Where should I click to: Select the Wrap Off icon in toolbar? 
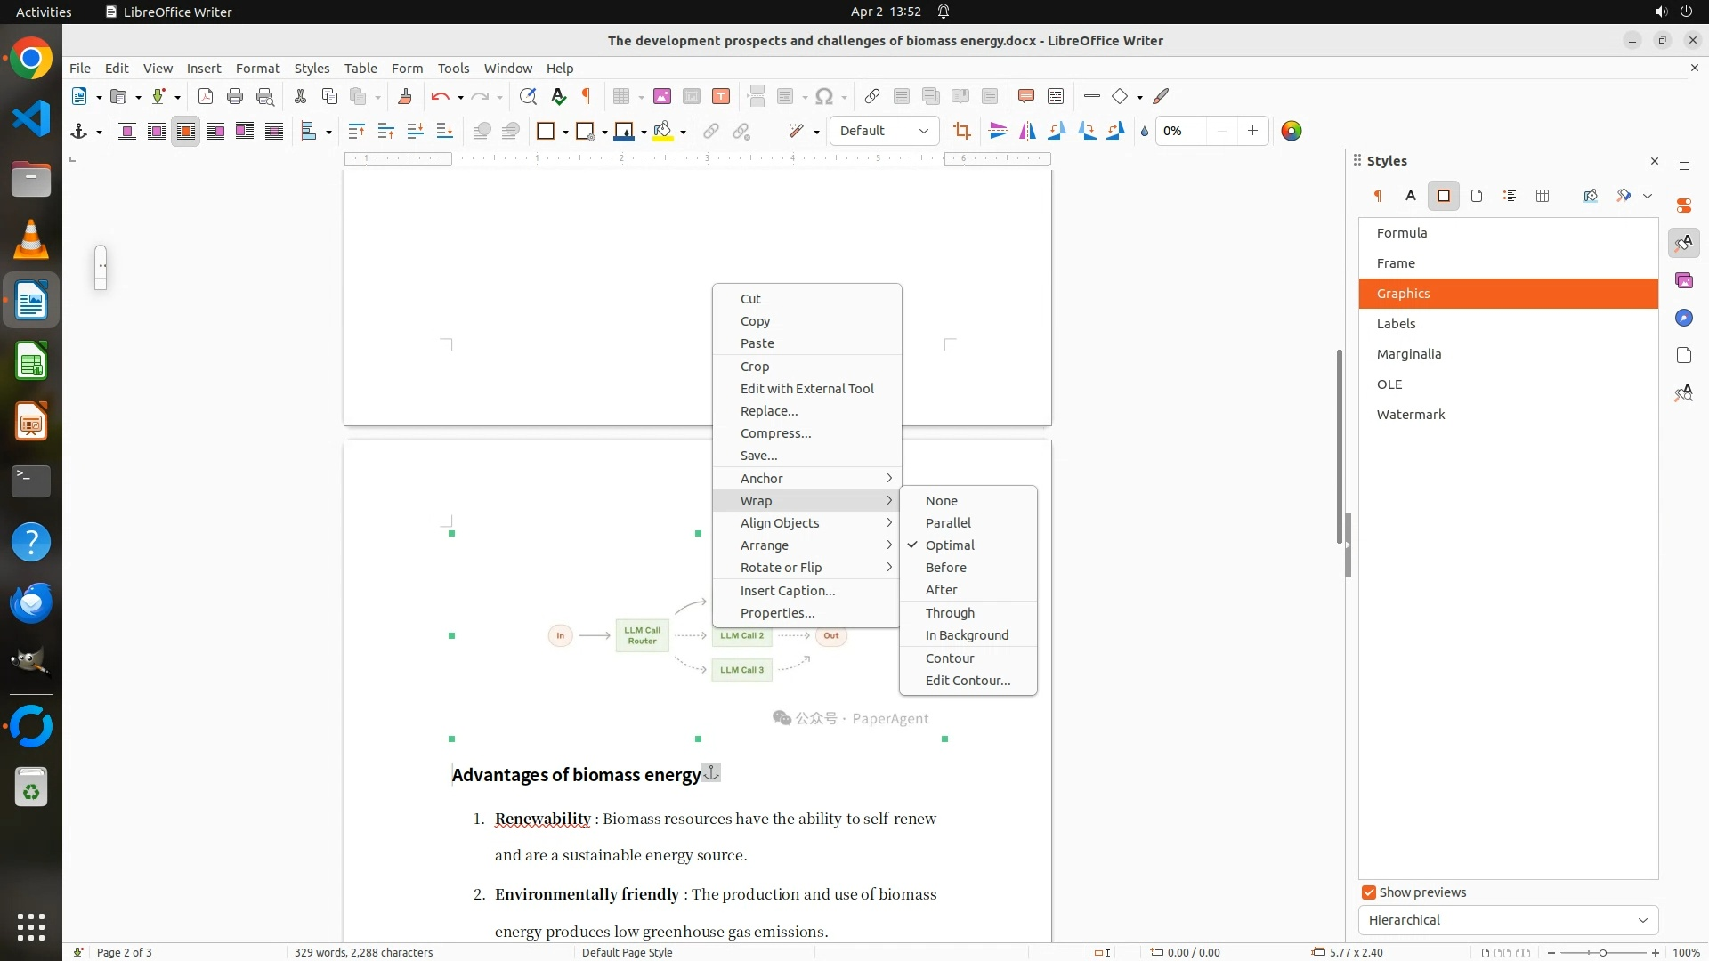click(127, 131)
